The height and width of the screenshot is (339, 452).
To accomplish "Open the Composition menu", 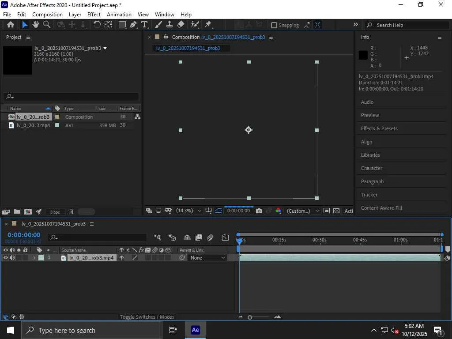I will (47, 15).
